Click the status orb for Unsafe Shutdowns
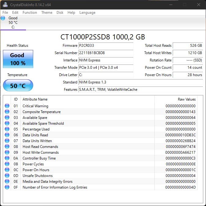The width and height of the screenshot is (206, 206). click(7, 175)
